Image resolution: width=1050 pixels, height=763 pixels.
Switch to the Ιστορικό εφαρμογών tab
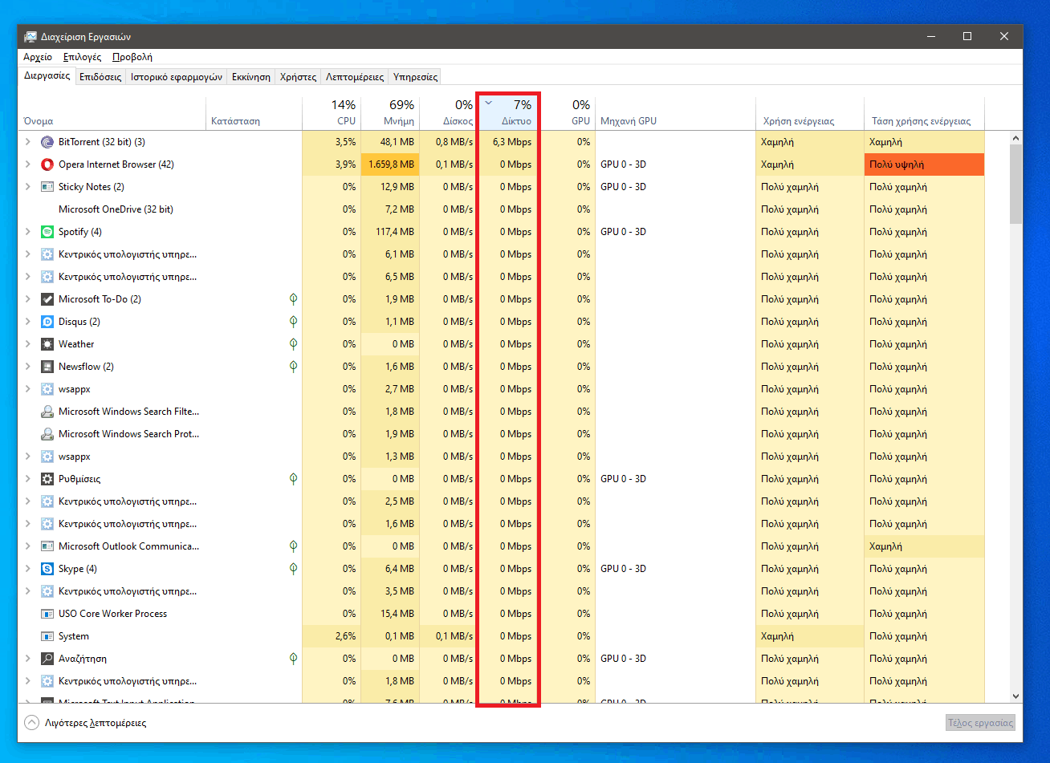click(177, 77)
